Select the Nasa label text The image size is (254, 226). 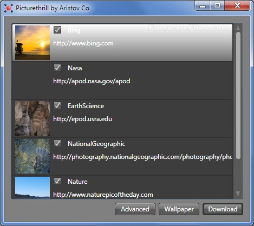(x=75, y=68)
